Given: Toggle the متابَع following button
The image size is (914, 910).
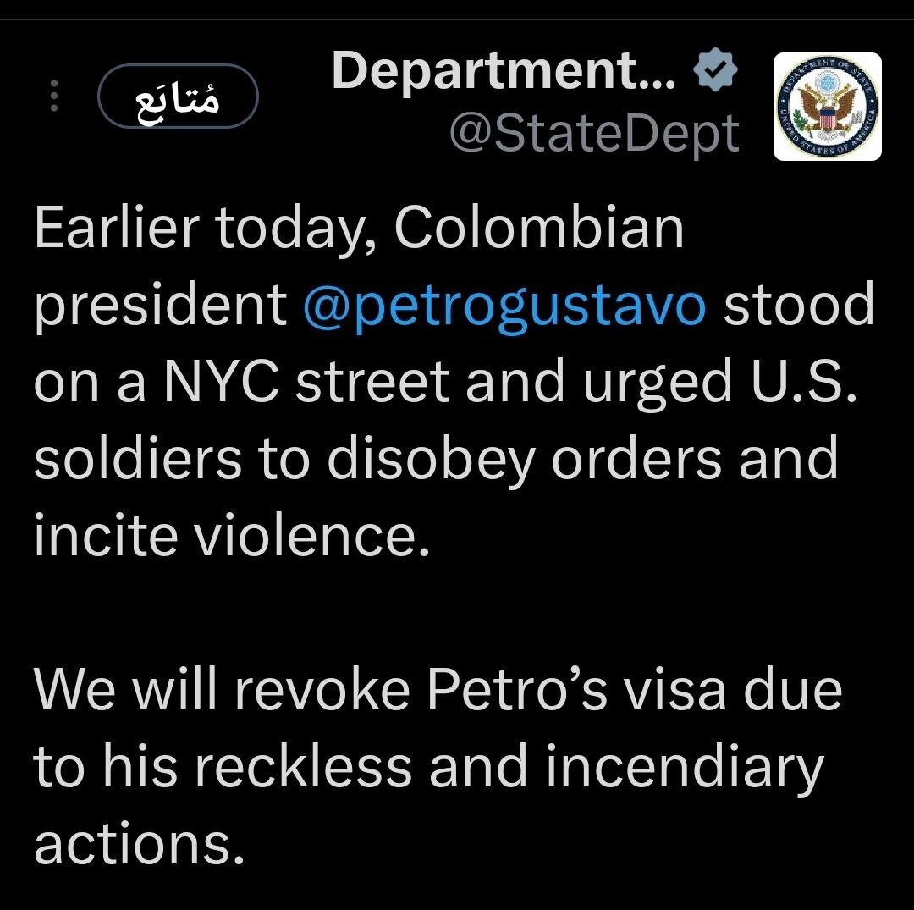Looking at the screenshot, I should 178,97.
